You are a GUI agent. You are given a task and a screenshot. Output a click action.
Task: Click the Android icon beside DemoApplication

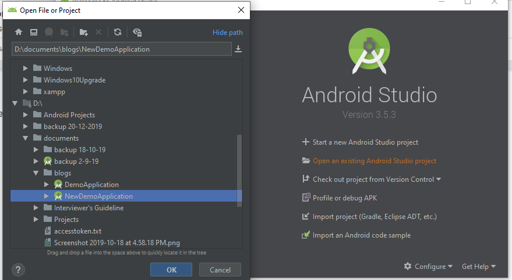(58, 185)
